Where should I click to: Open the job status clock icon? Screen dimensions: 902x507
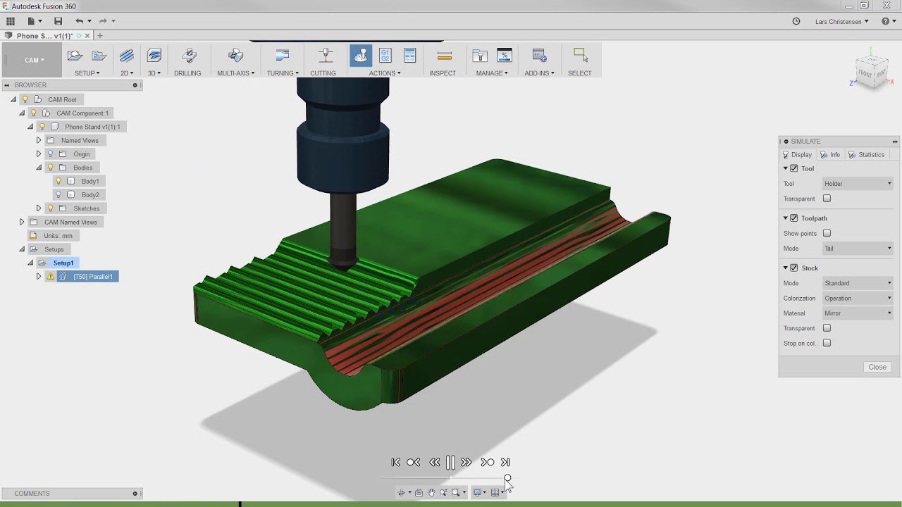click(x=796, y=21)
